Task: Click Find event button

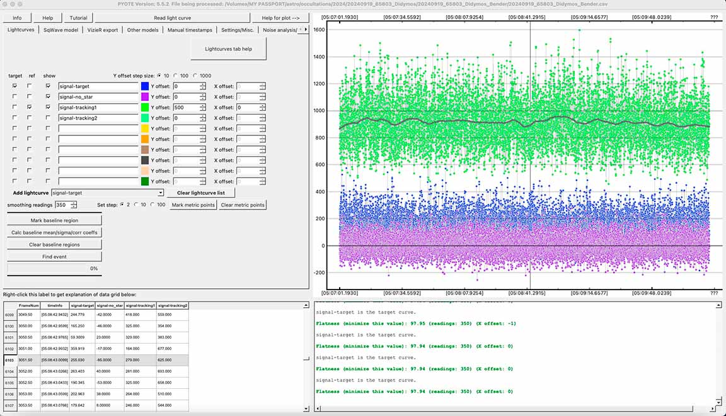Action: coord(54,257)
